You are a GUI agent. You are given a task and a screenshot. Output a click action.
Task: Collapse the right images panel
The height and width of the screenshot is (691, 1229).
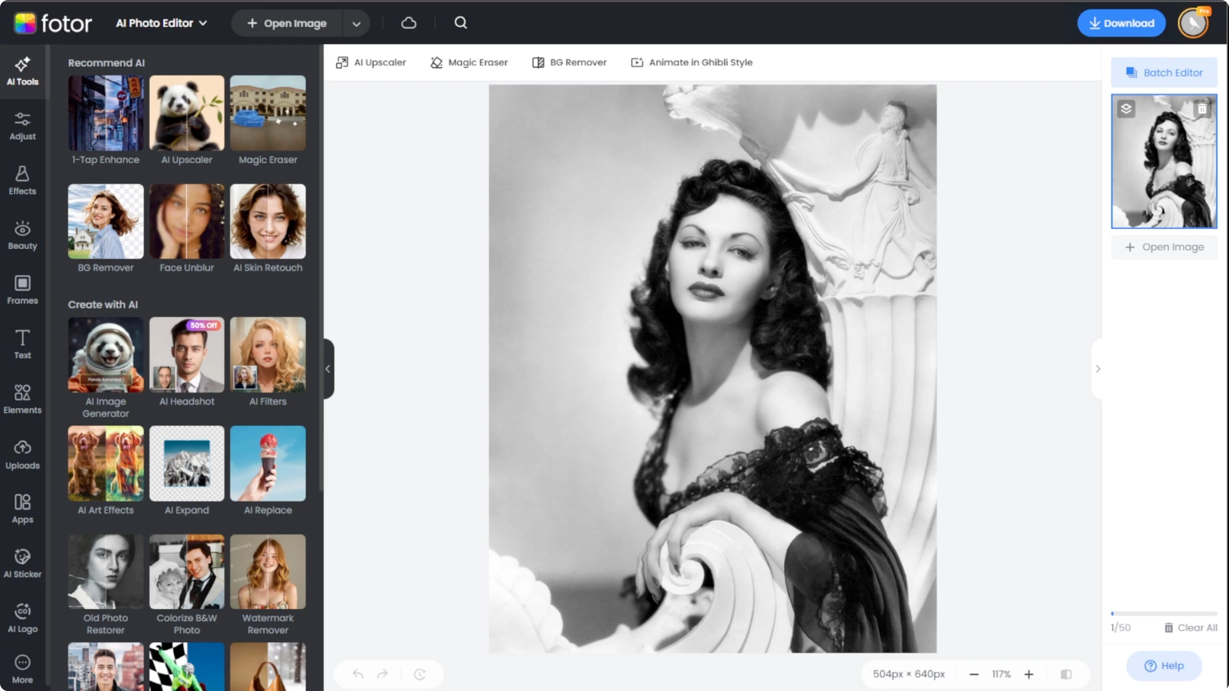click(x=1097, y=369)
